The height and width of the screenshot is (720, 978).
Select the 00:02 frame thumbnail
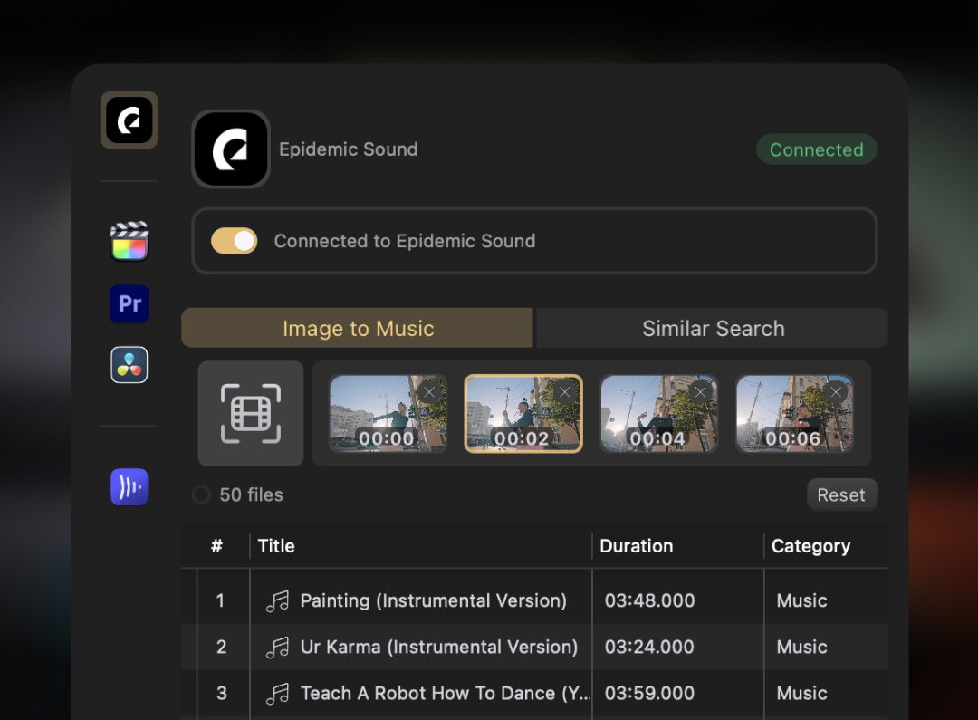click(x=523, y=413)
